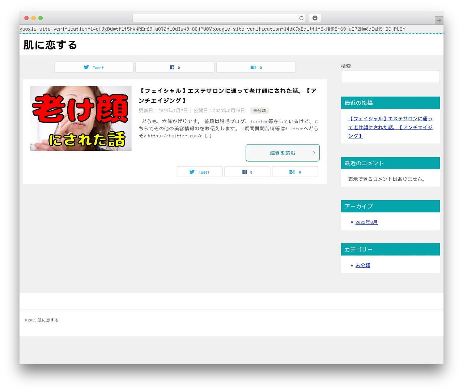
Task: Open the 続きを読む read more button
Action: pos(283,153)
